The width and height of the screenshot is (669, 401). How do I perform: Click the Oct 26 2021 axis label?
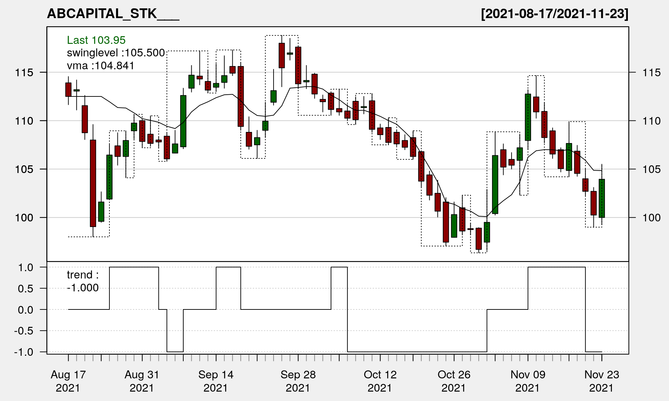(454, 381)
